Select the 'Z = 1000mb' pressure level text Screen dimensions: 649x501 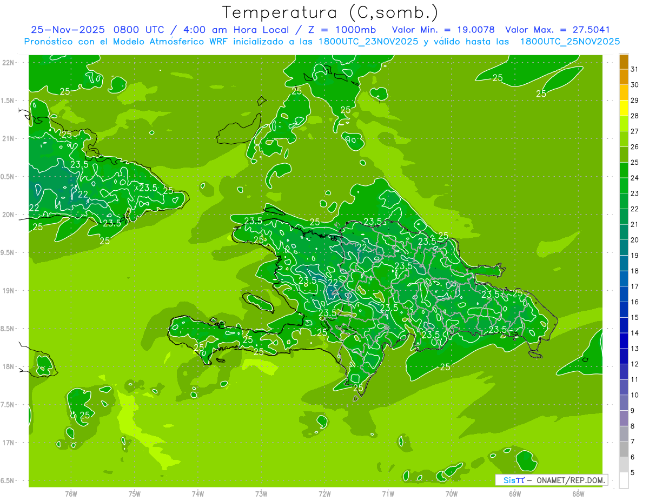coord(341,30)
